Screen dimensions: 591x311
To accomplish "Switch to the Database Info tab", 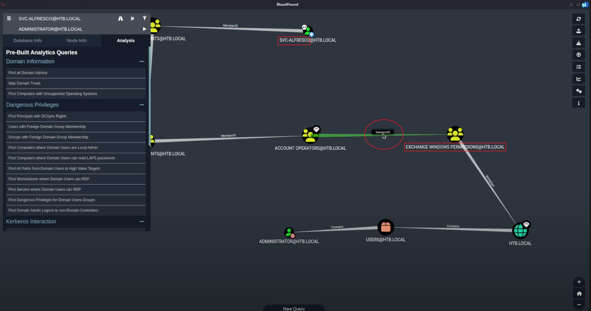I will tap(28, 40).
